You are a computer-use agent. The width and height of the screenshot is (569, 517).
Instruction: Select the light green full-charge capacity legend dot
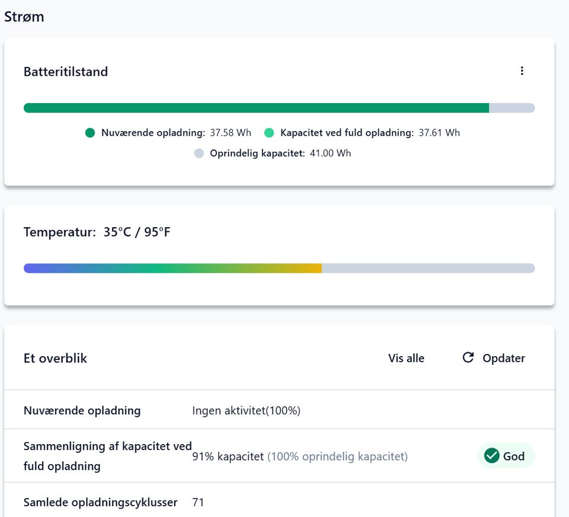point(269,133)
